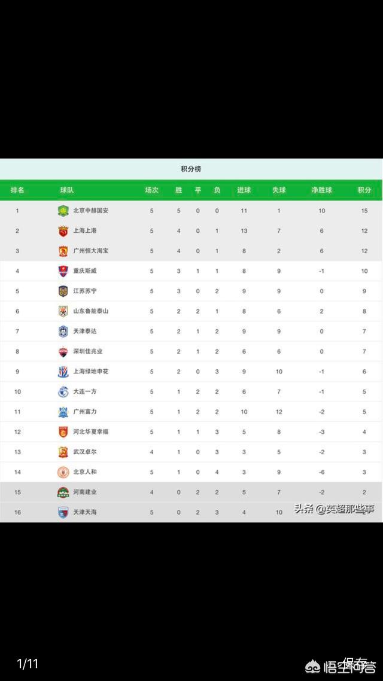
Task: Click the Wuhan Zall (武汉卓尔) crest
Action: click(63, 452)
